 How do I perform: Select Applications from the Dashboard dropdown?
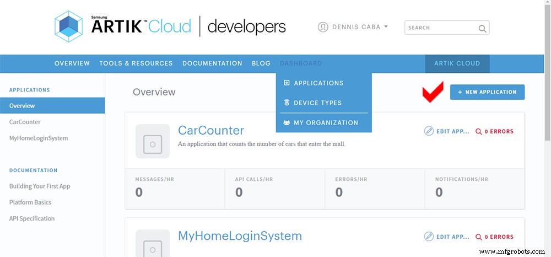tap(318, 83)
